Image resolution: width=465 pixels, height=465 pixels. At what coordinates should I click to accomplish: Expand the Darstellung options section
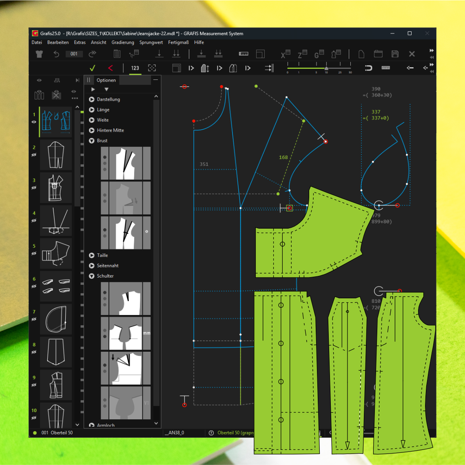tap(92, 99)
